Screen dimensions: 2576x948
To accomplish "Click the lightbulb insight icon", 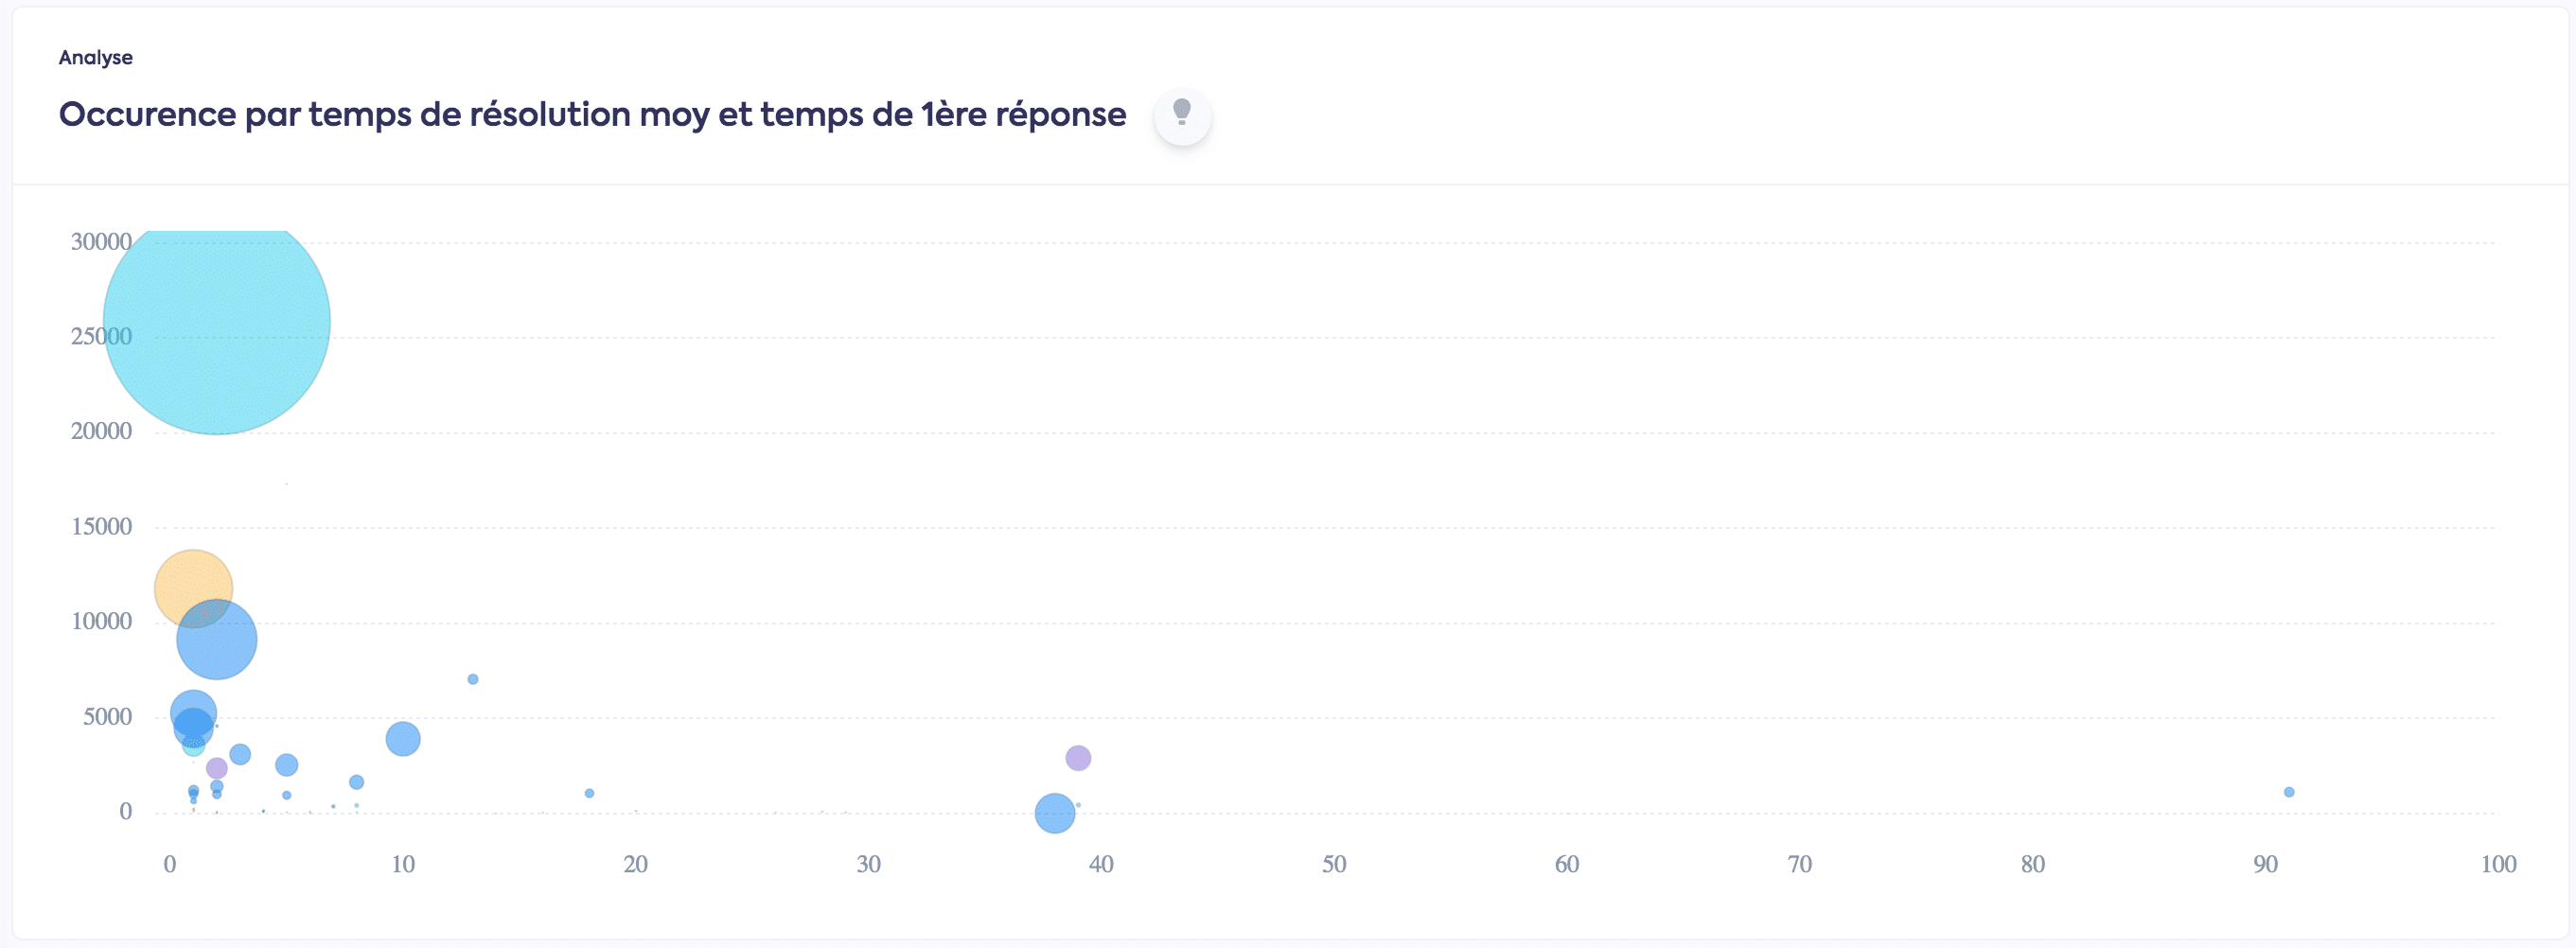I will click(x=1182, y=115).
